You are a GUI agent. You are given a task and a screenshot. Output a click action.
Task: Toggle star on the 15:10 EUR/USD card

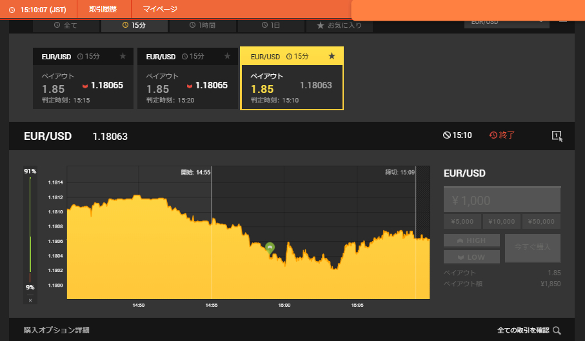click(x=332, y=56)
